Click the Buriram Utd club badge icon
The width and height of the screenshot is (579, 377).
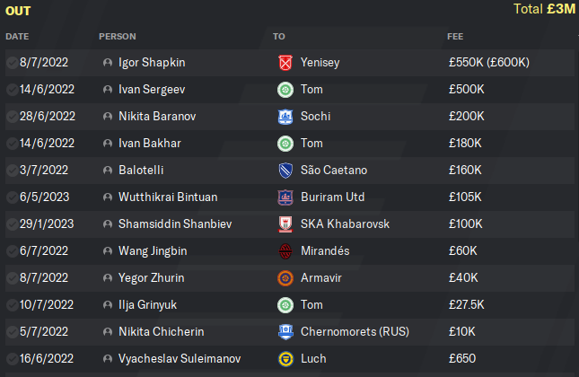[285, 197]
